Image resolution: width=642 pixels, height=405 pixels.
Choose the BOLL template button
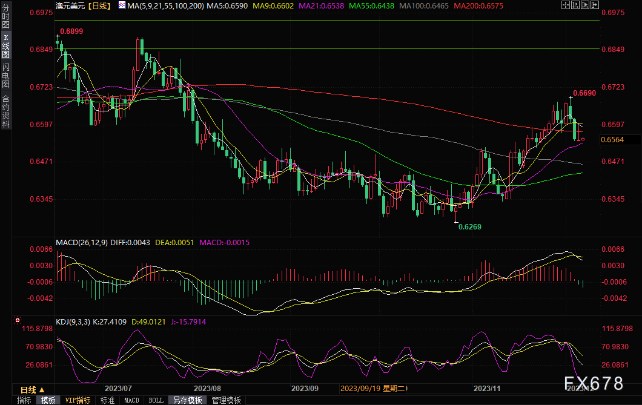click(156, 400)
